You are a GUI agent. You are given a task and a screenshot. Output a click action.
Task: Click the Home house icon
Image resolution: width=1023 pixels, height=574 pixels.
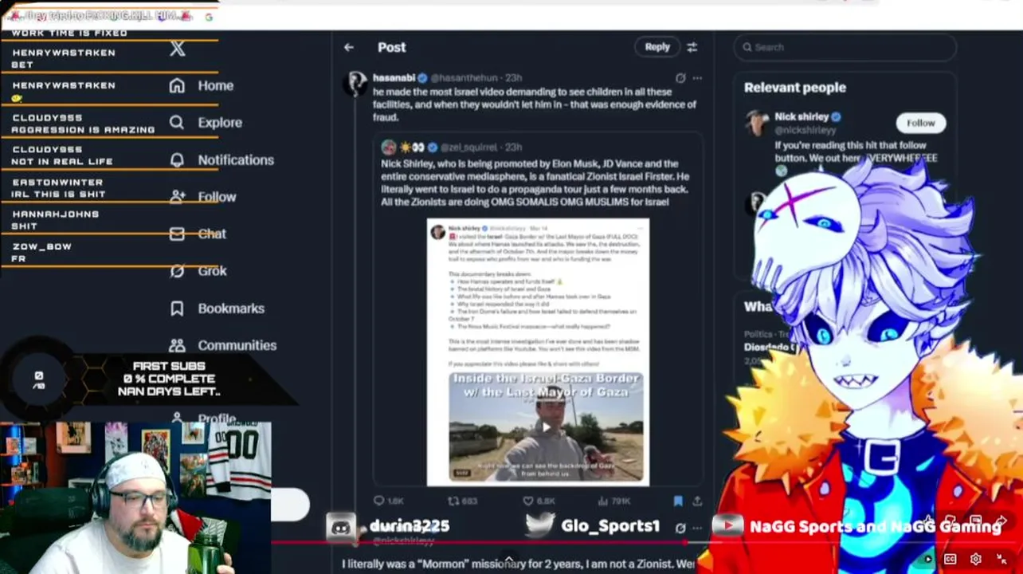[177, 85]
